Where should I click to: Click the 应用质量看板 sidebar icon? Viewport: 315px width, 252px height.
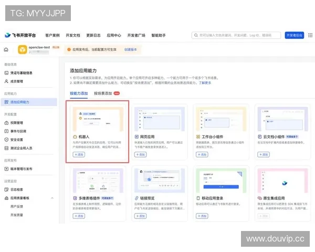[x=6, y=198]
